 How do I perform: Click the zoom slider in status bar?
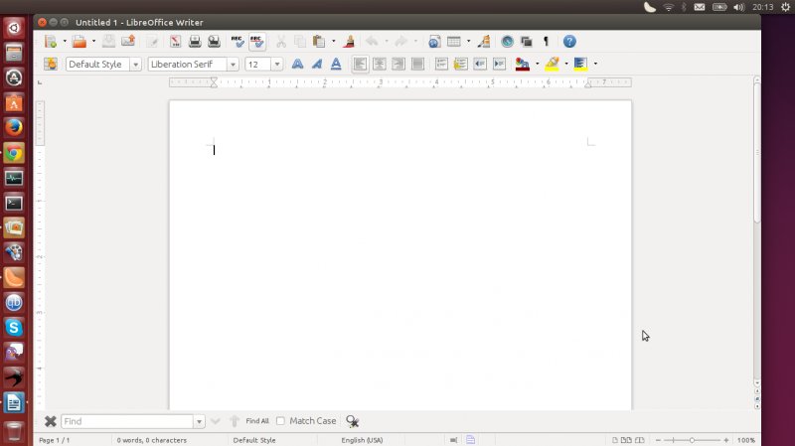692,439
